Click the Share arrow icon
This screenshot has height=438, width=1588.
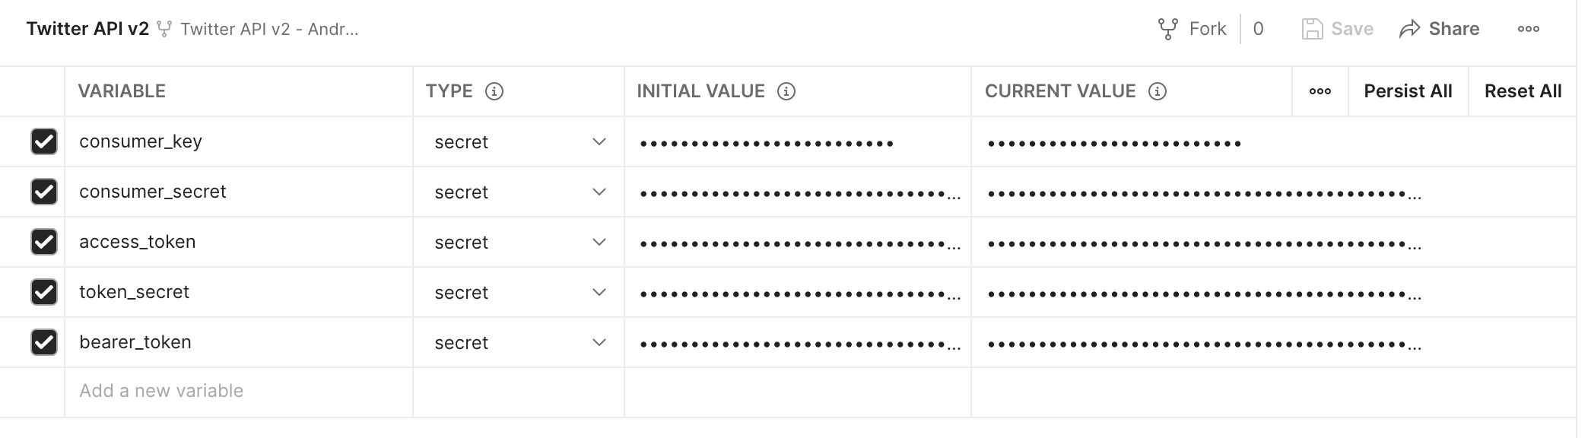[1409, 29]
